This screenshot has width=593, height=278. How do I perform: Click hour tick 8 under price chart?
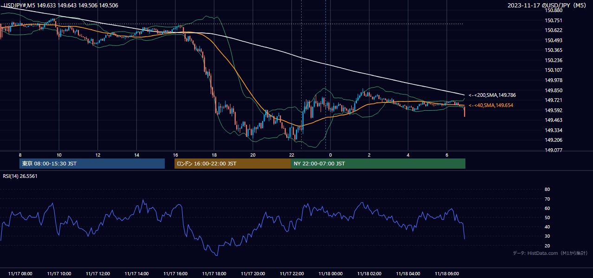point(20,155)
